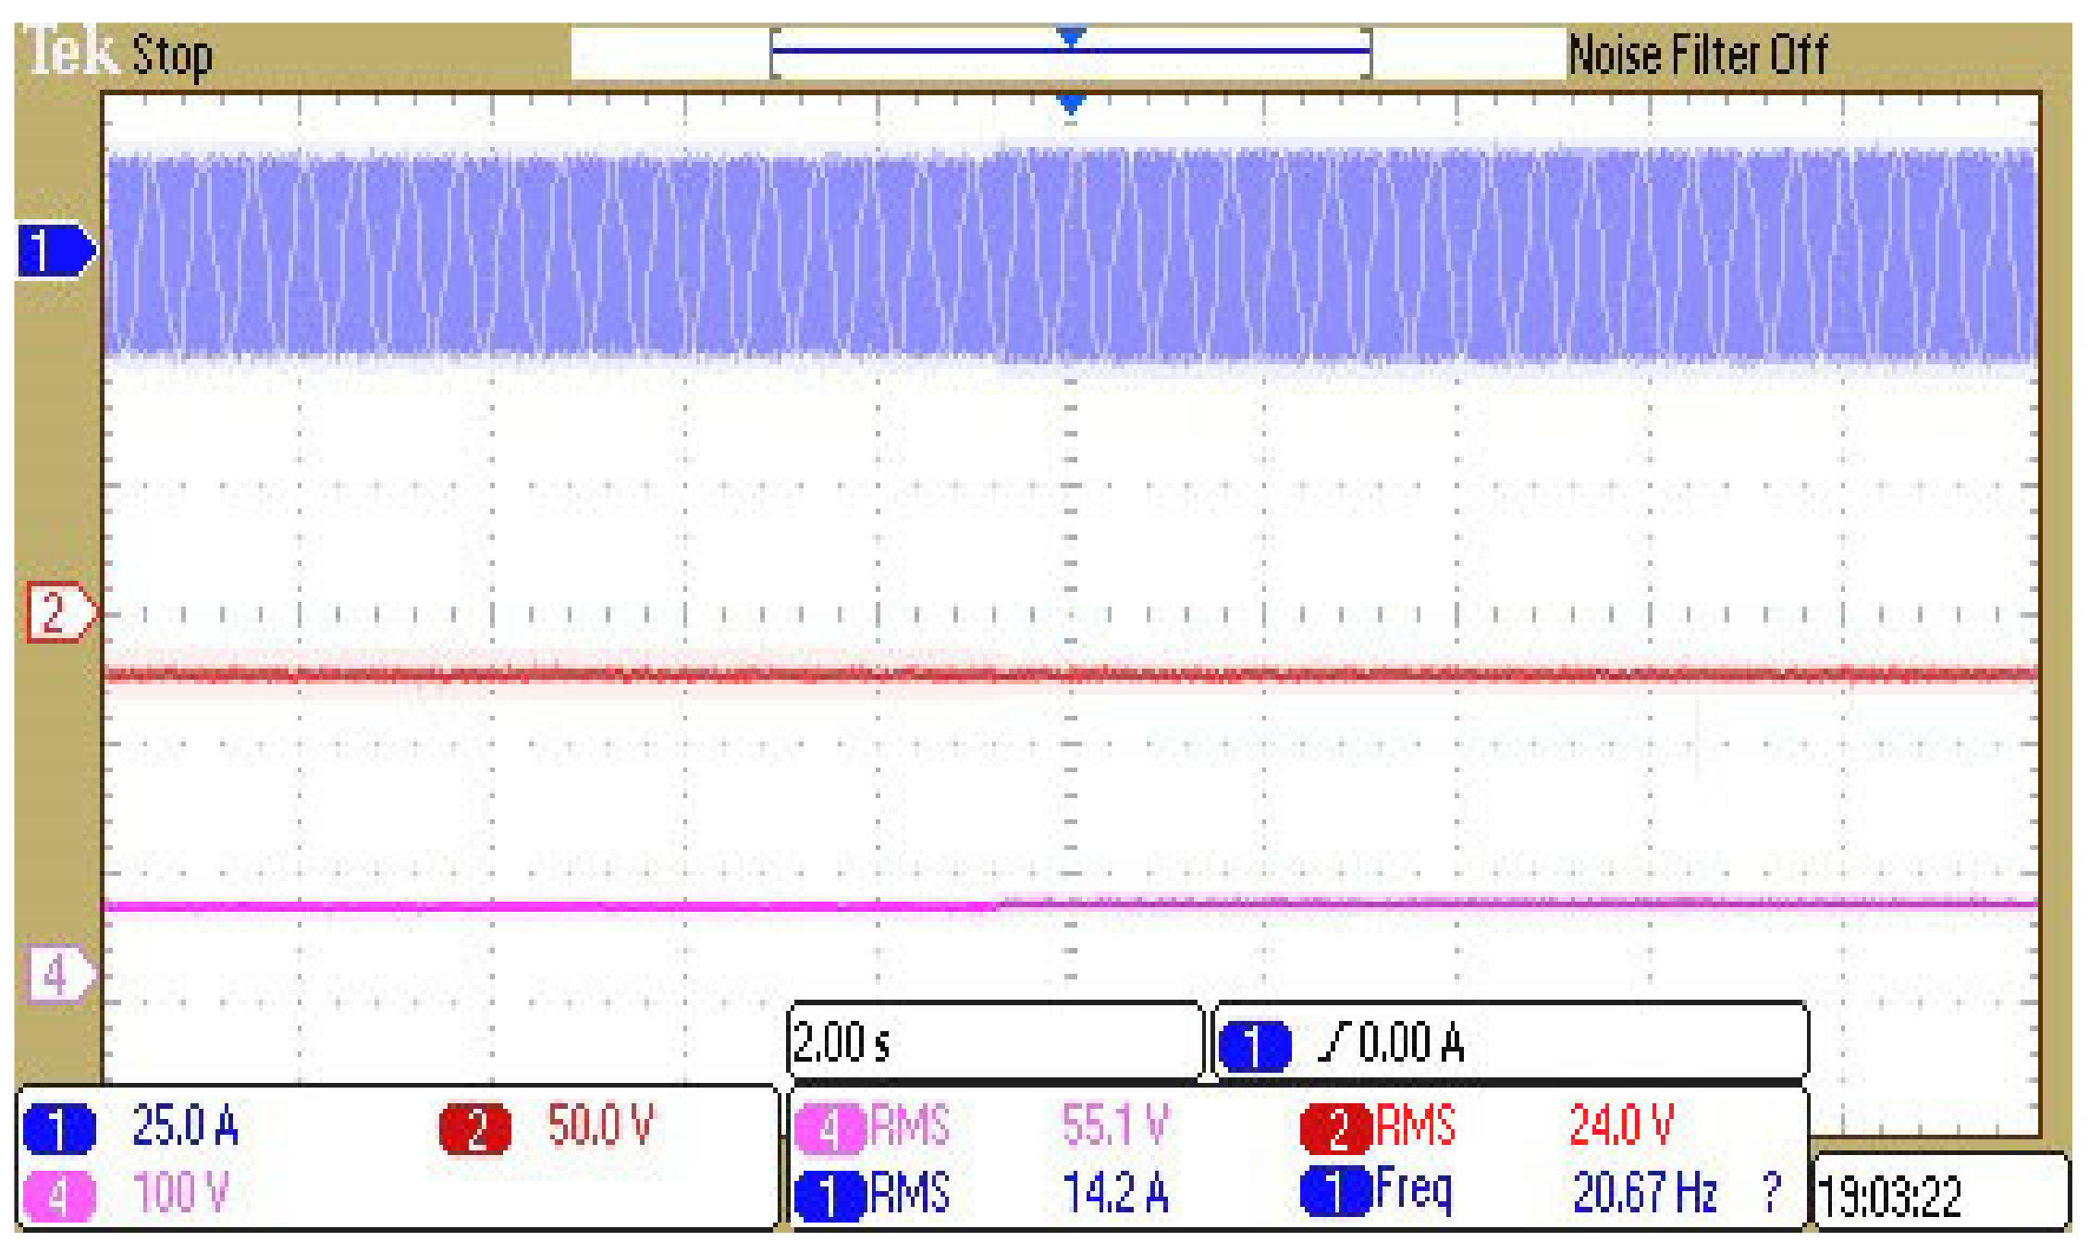Viewport: 2089px width, 1254px height.
Task: Click the record view position bar
Action: click(1070, 53)
